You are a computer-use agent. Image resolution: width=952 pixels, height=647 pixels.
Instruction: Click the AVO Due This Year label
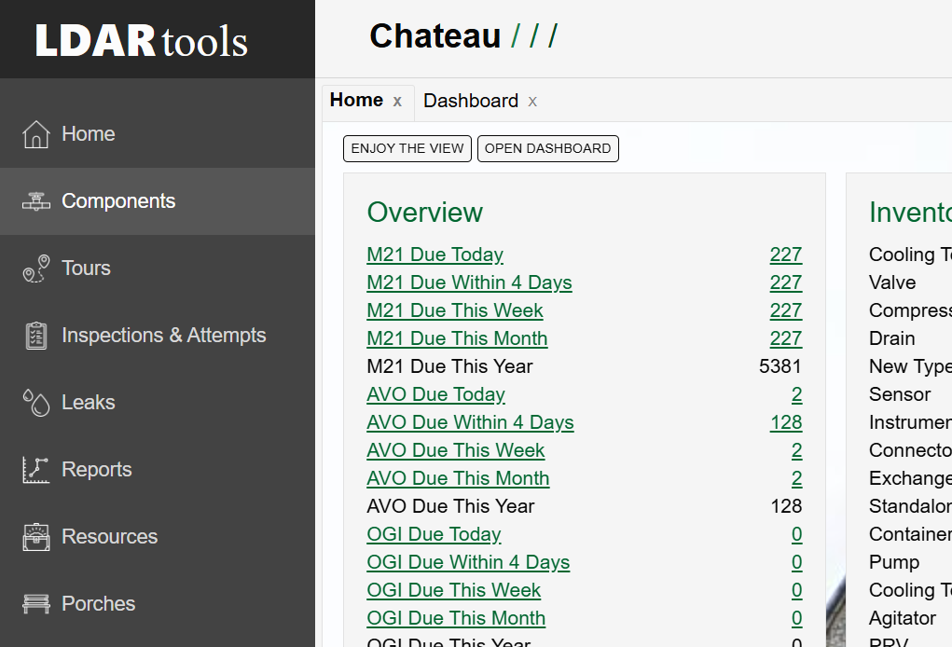click(450, 506)
